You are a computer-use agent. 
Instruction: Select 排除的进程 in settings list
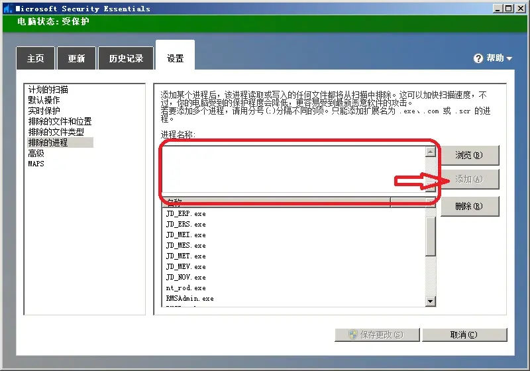60,142
